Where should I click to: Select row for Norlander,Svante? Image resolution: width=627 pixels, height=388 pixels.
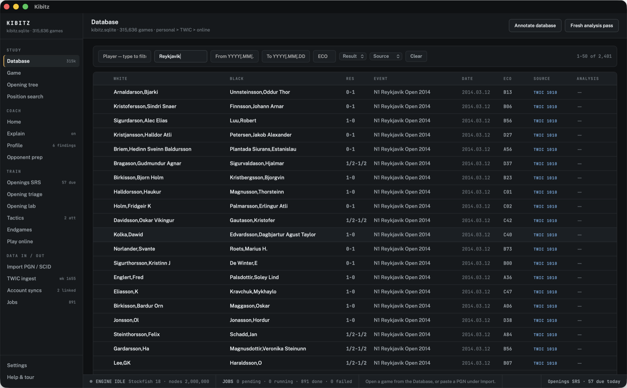pyautogui.click(x=355, y=249)
